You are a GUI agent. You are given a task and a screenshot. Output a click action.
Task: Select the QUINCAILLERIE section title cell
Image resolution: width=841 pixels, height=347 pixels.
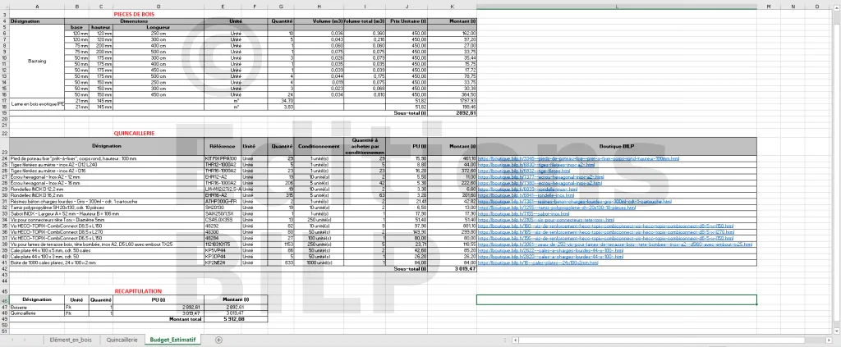pos(134,132)
